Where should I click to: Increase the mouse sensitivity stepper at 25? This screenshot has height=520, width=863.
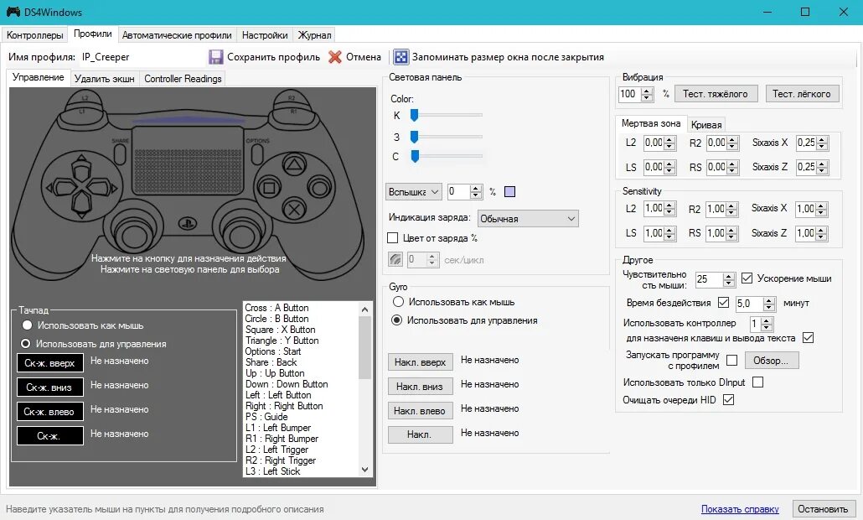click(x=729, y=277)
